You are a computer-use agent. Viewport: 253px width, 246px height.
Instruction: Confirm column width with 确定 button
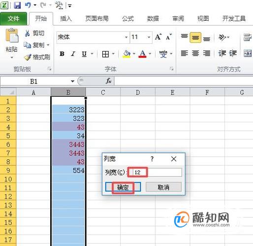(x=123, y=187)
